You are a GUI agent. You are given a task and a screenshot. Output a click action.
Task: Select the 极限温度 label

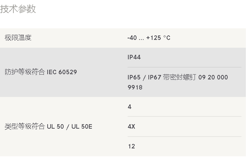coord(18,38)
